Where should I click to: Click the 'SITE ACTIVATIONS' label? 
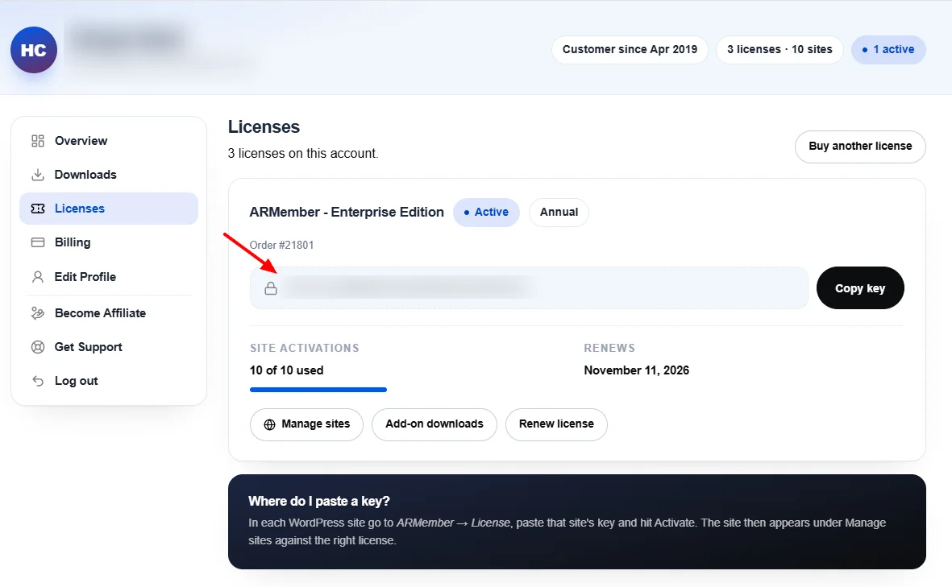[304, 348]
